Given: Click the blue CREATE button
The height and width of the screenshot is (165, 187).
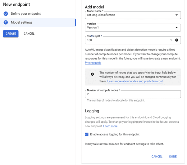Looking at the screenshot, I should [11, 34].
